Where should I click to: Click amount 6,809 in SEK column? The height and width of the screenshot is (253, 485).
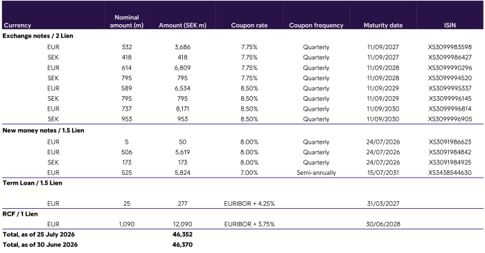[x=182, y=68]
